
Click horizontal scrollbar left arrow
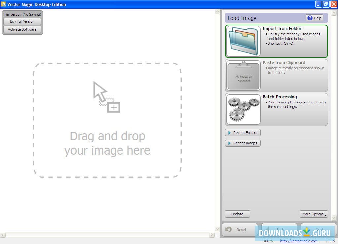coord(2,235)
